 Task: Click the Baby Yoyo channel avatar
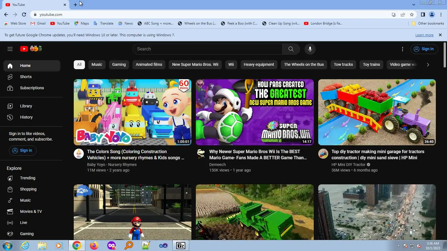79,154
